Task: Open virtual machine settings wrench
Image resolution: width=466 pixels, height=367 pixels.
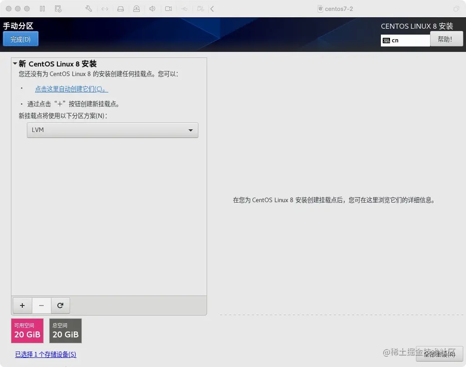Action: pyautogui.click(x=89, y=9)
